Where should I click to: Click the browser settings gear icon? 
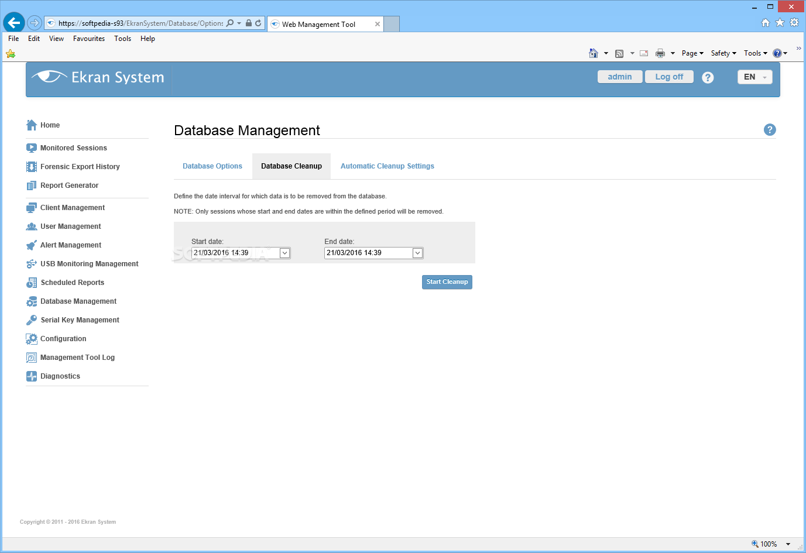(794, 22)
